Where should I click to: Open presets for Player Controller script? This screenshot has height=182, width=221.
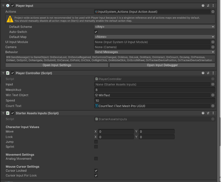pyautogui.click(x=208, y=73)
